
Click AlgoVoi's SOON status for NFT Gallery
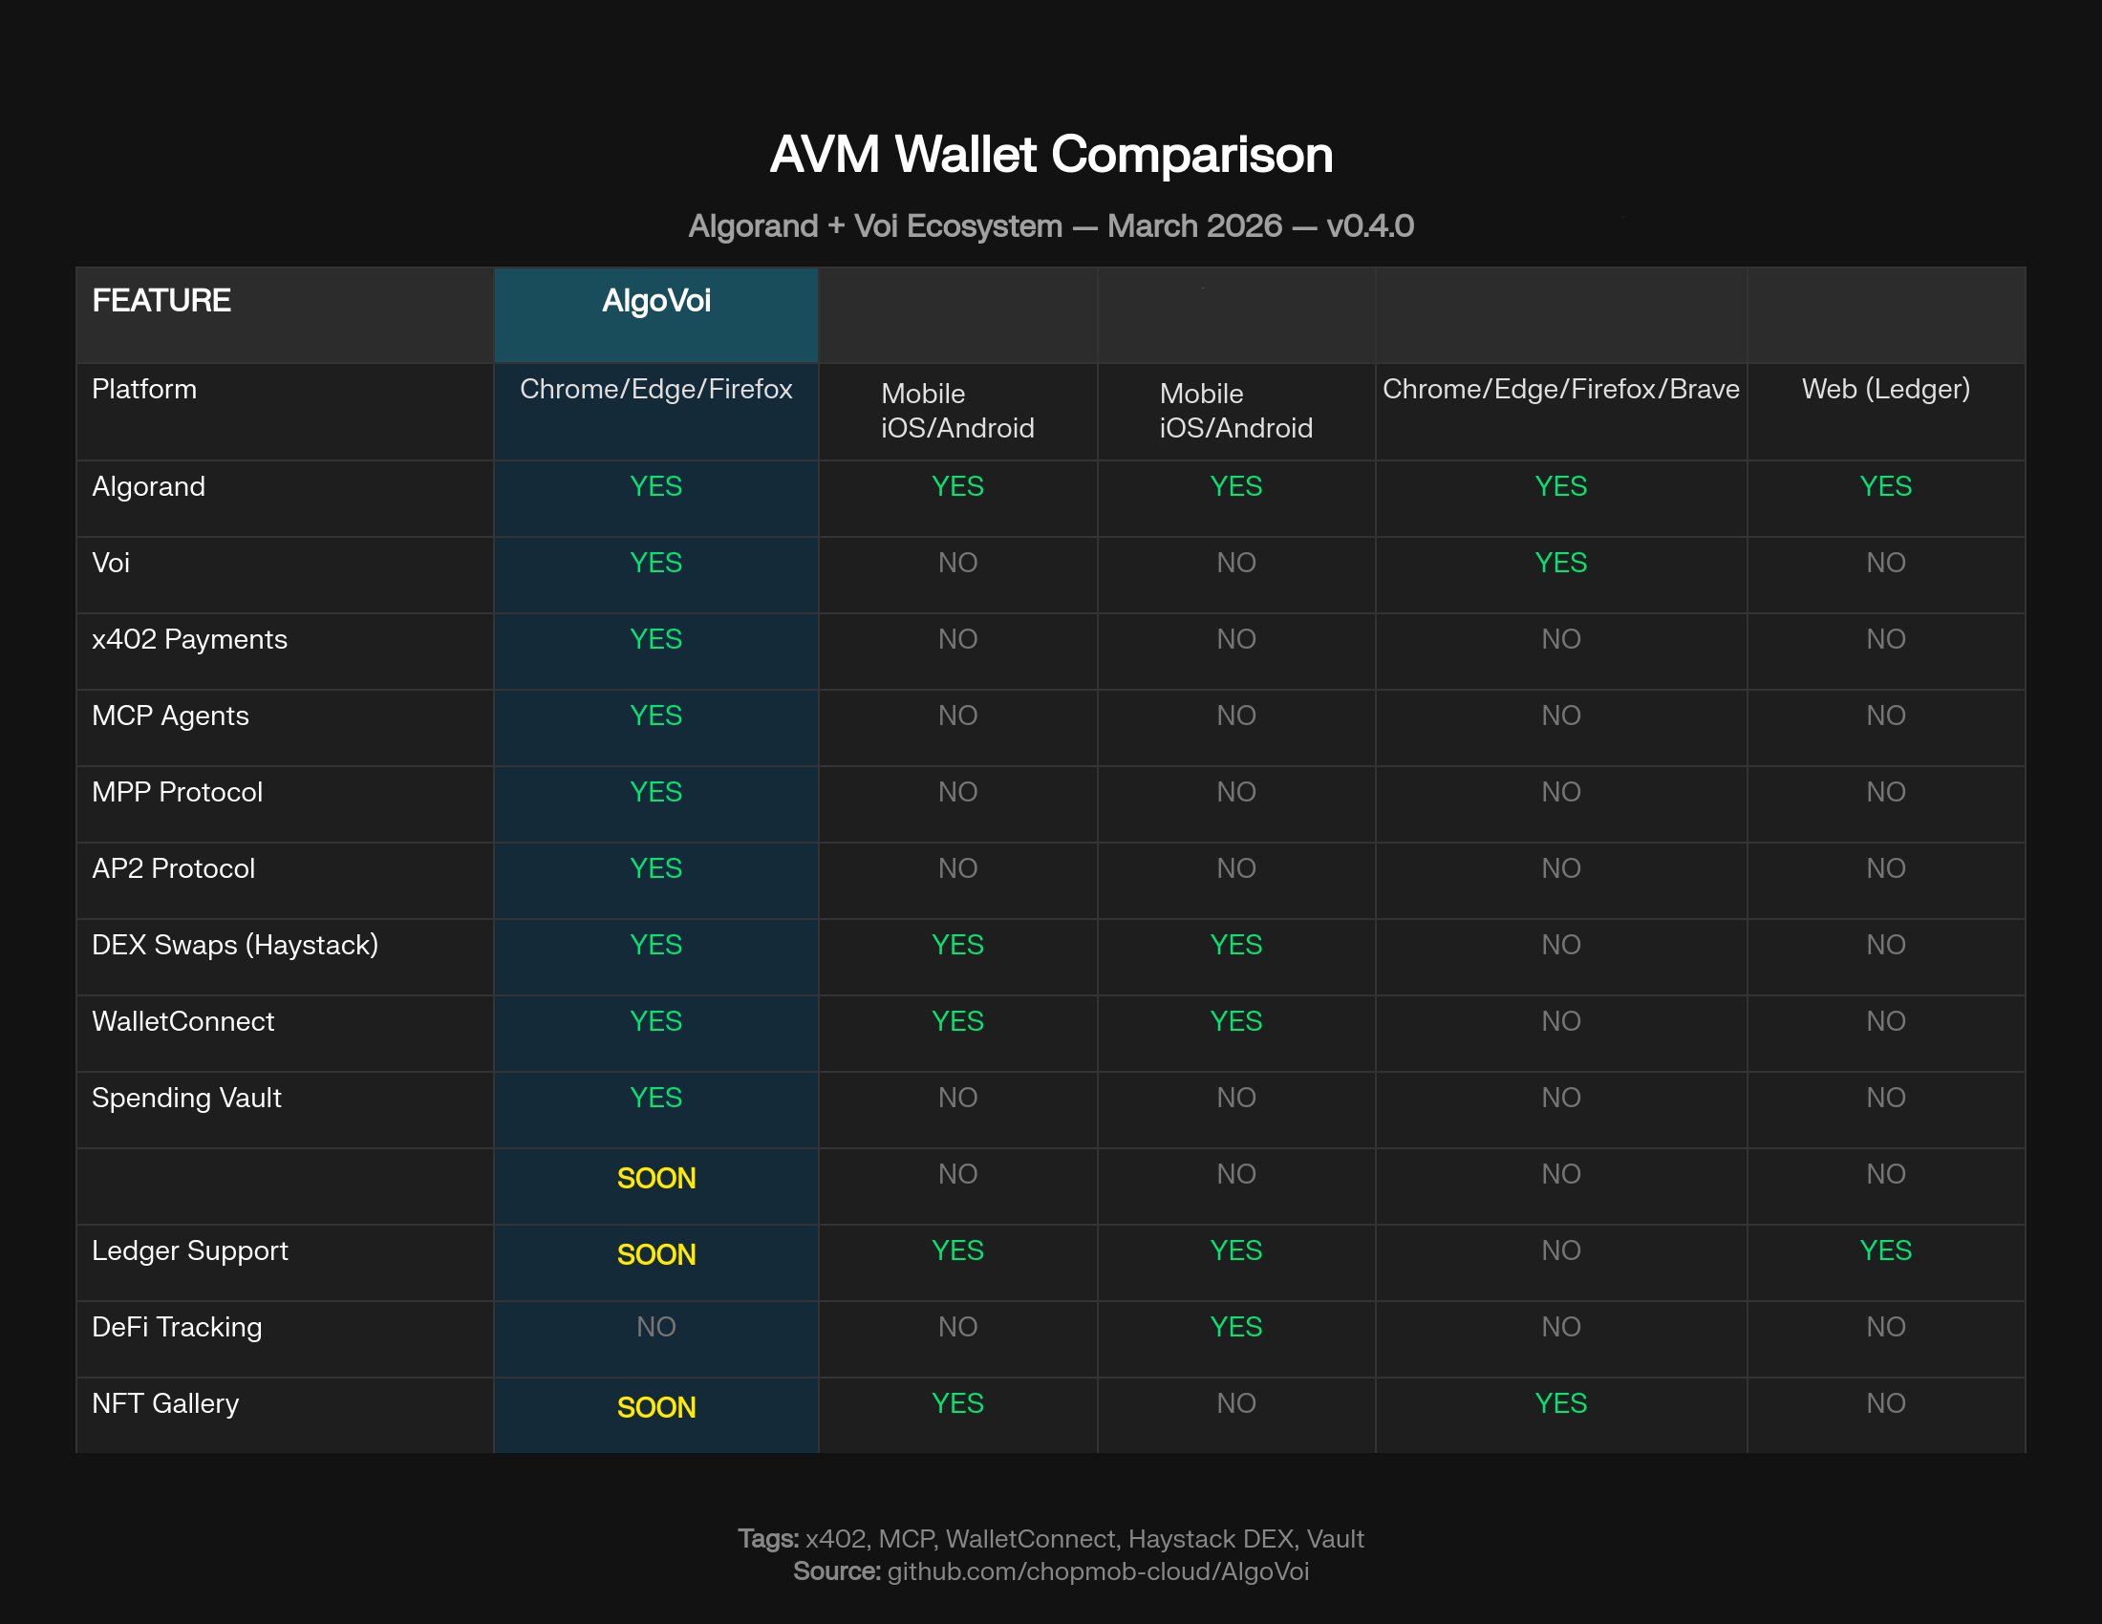click(x=655, y=1407)
